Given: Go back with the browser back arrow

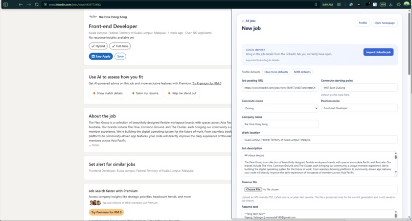Looking at the screenshot, I should (20, 5).
